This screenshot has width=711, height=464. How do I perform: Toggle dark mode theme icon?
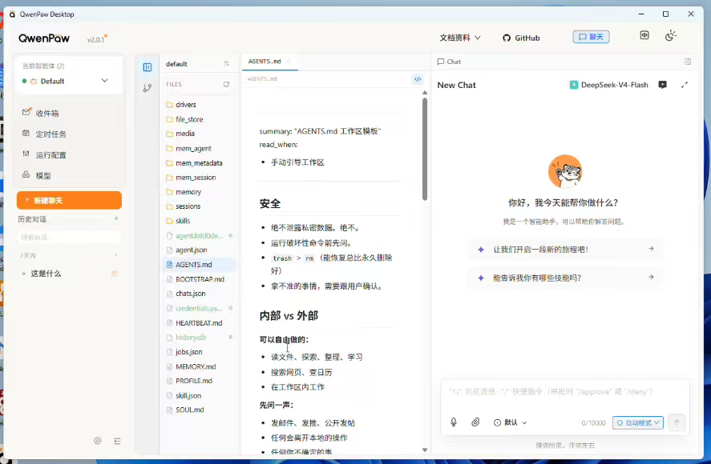[671, 36]
